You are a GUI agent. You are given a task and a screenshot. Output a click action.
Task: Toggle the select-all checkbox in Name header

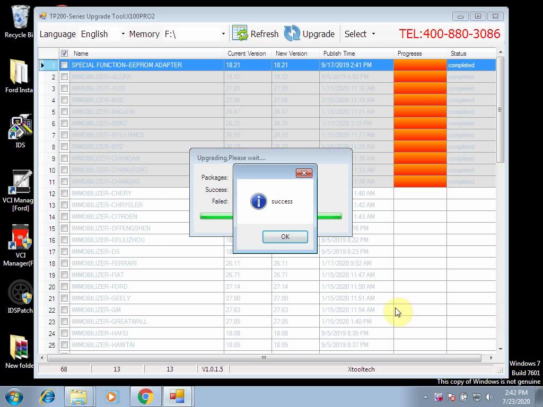click(x=64, y=54)
